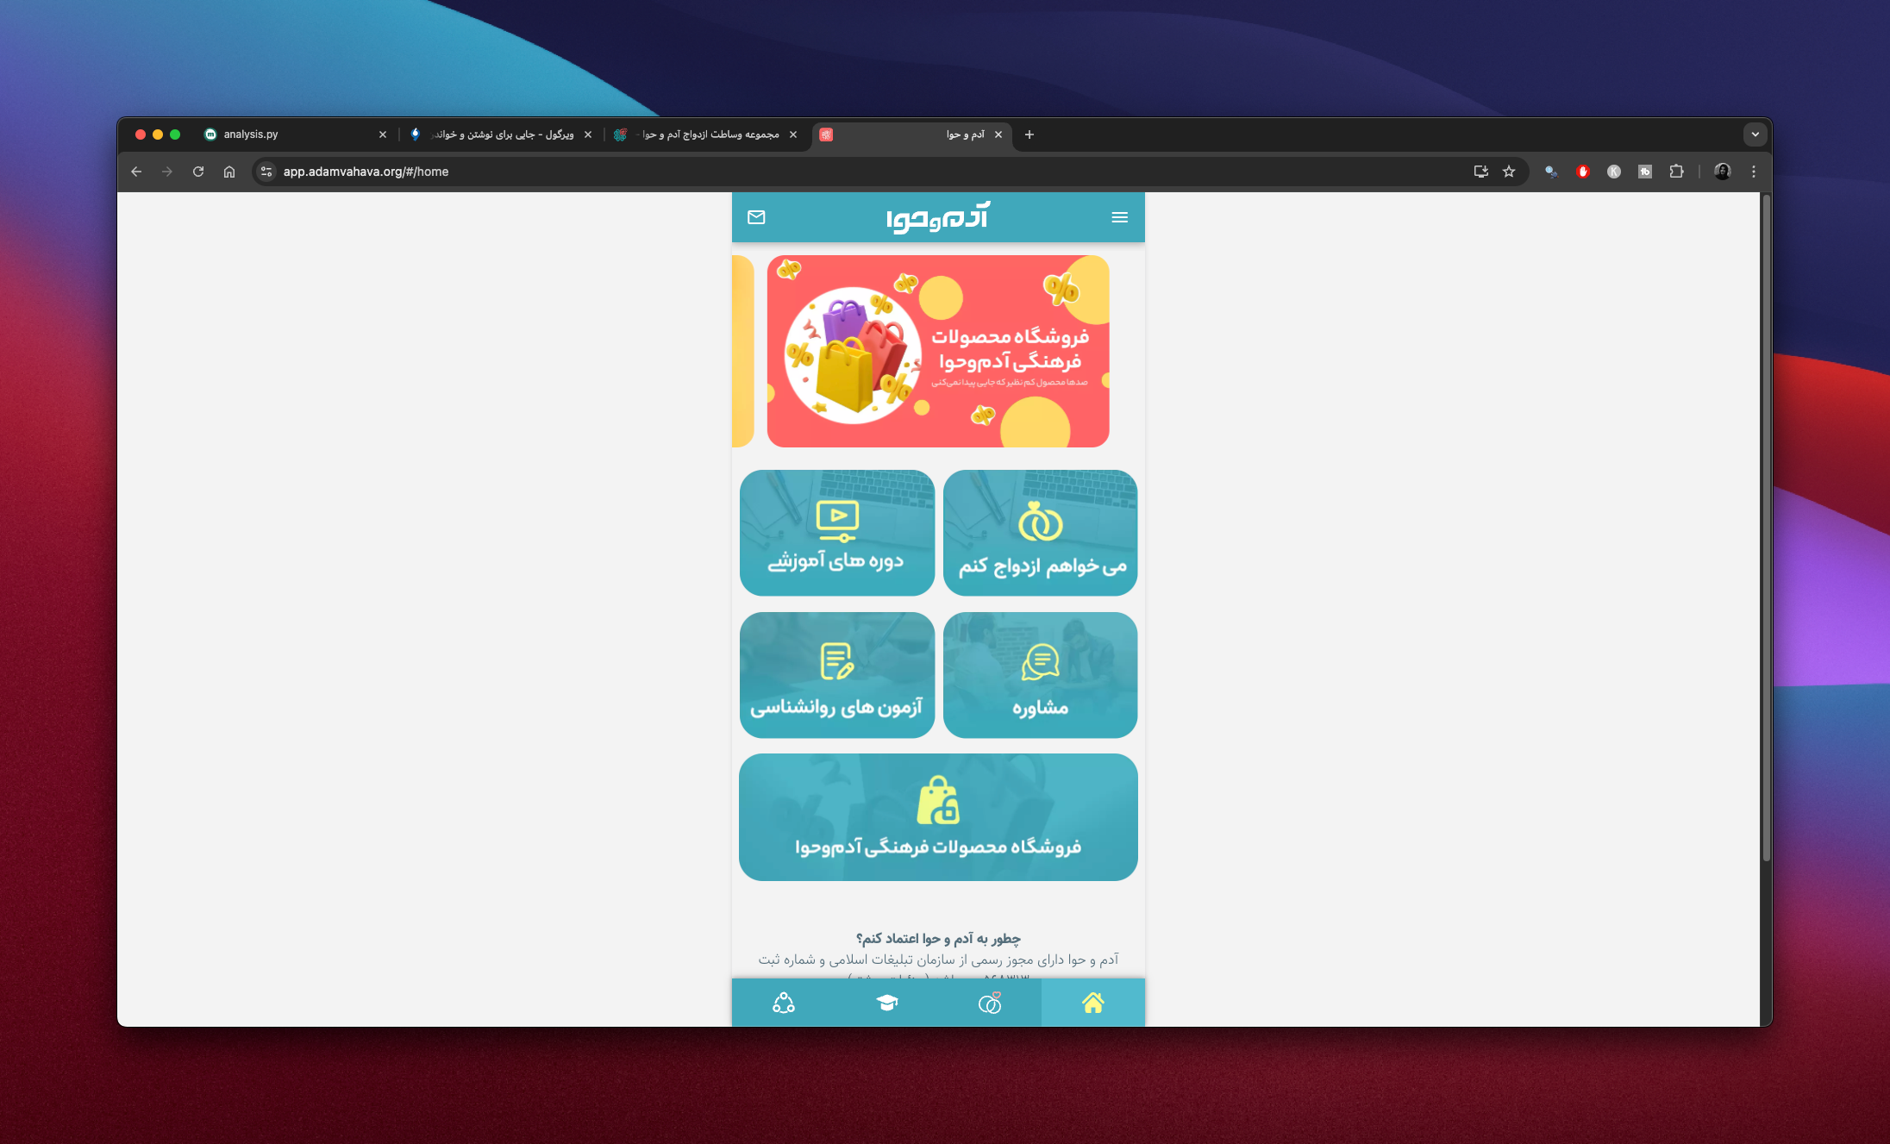The width and height of the screenshot is (1890, 1144).
Task: Open the دوره های آموزشی card
Action: click(x=836, y=533)
